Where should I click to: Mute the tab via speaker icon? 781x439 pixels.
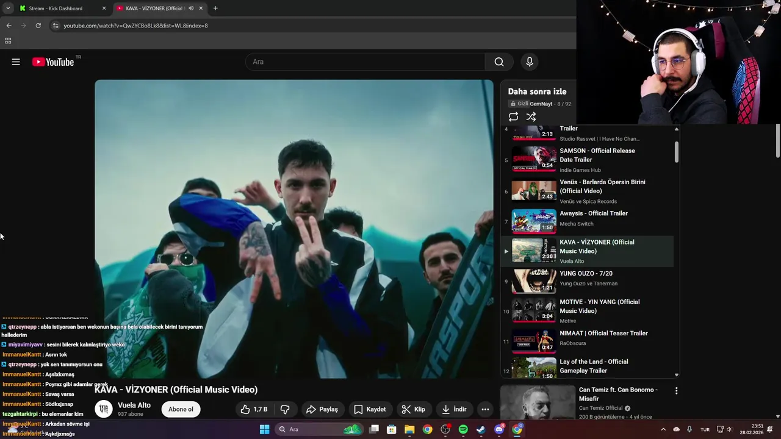pyautogui.click(x=191, y=9)
